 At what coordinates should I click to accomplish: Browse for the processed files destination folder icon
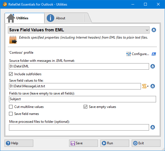point(153,127)
